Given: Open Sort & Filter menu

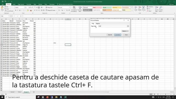Looking at the screenshot, I should point(157,9).
